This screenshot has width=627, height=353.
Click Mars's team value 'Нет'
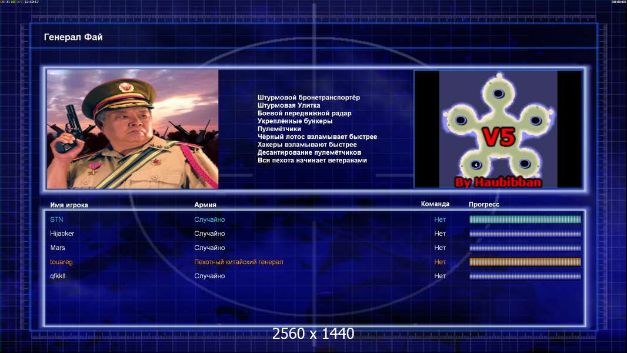click(x=440, y=248)
